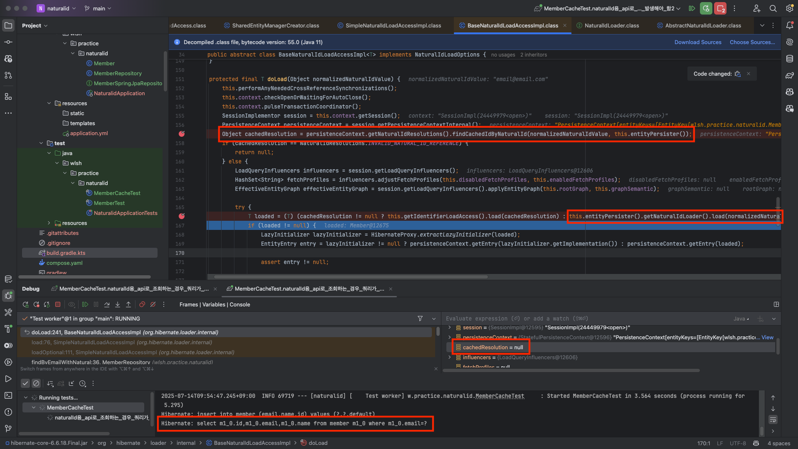
Task: Expand the session variable node
Action: (450, 328)
